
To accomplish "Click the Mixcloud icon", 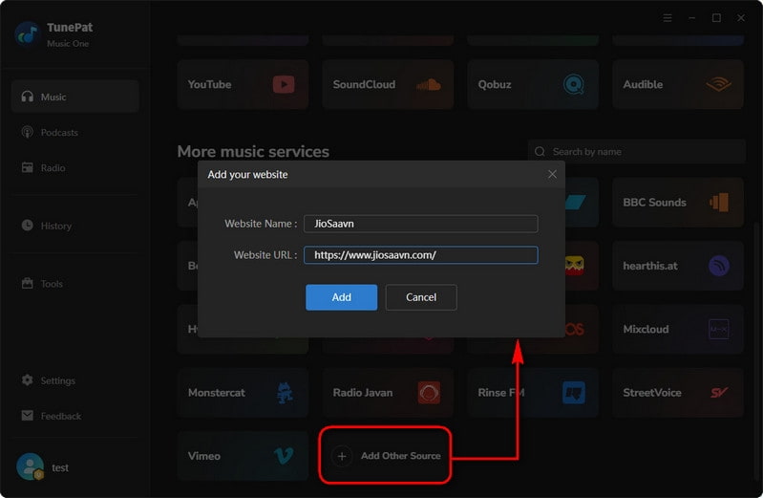I will (x=719, y=330).
